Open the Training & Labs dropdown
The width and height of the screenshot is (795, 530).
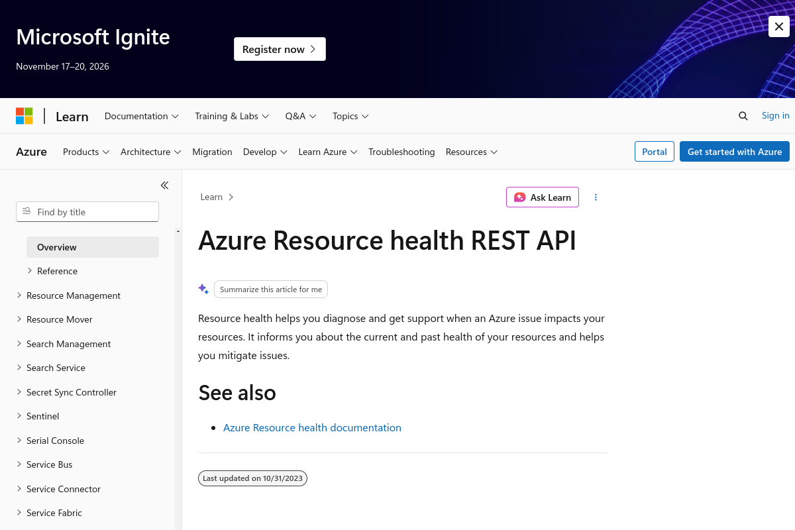pyautogui.click(x=232, y=116)
